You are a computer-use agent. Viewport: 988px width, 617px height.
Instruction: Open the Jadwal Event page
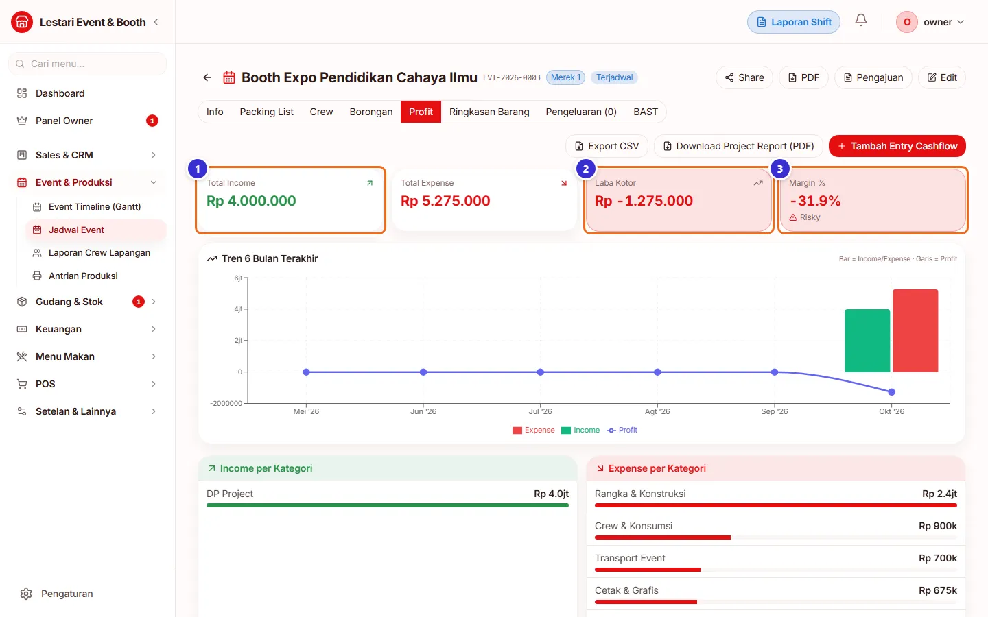click(95, 230)
